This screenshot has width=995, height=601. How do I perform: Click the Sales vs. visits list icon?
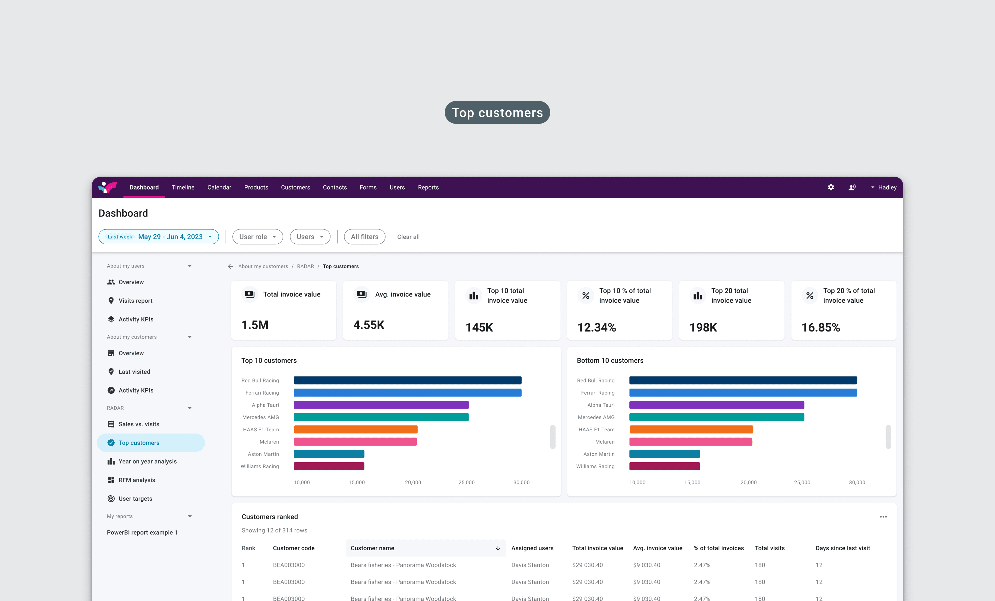tap(111, 424)
